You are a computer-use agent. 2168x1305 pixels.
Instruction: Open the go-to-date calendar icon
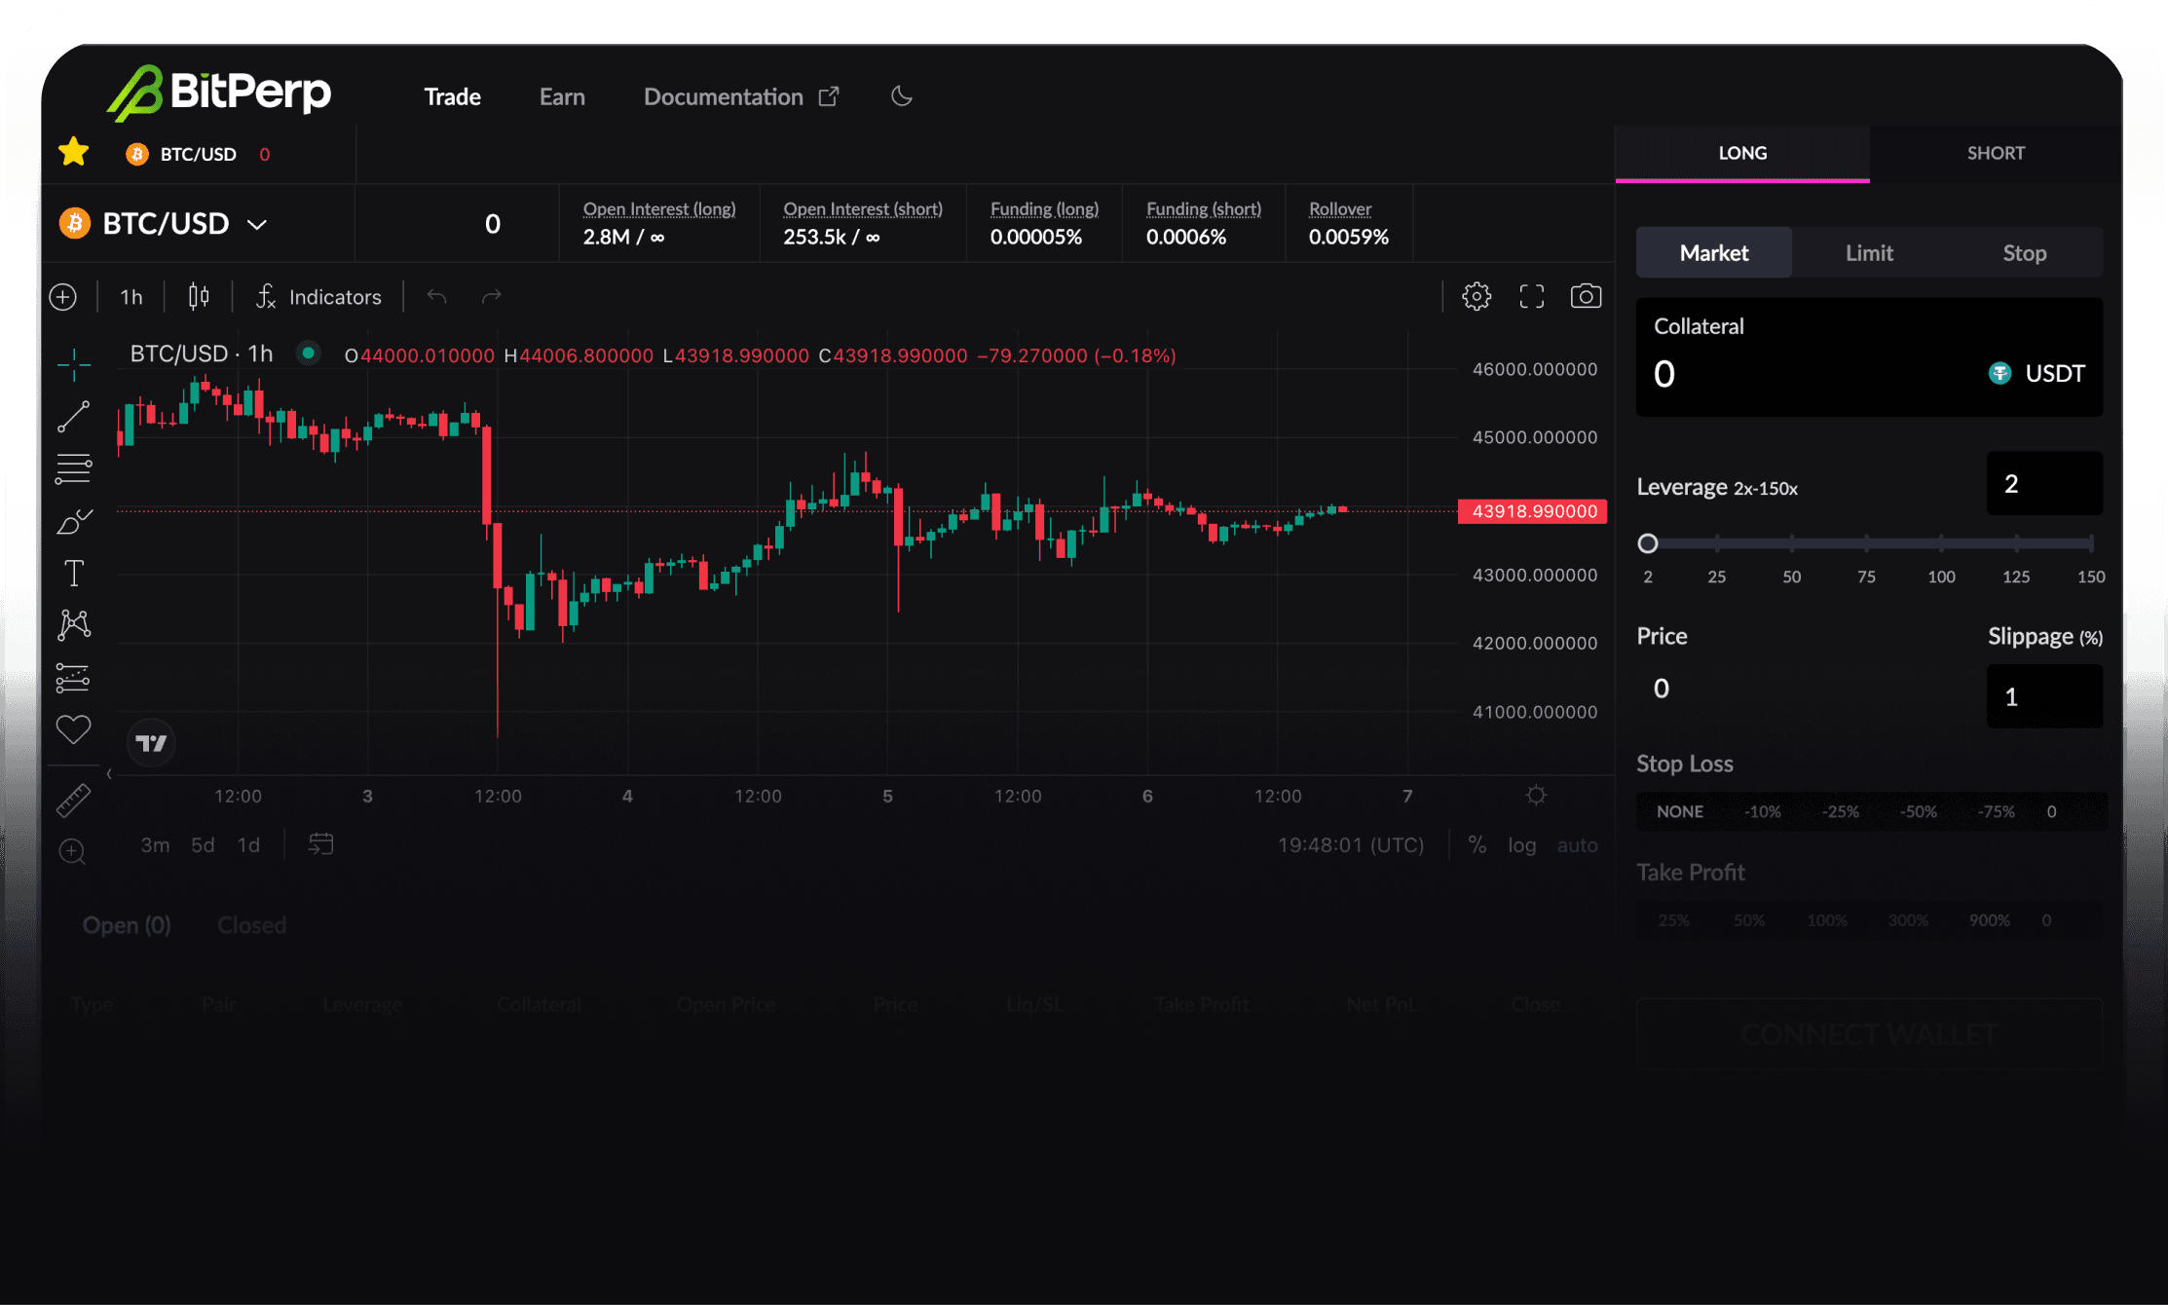(320, 844)
